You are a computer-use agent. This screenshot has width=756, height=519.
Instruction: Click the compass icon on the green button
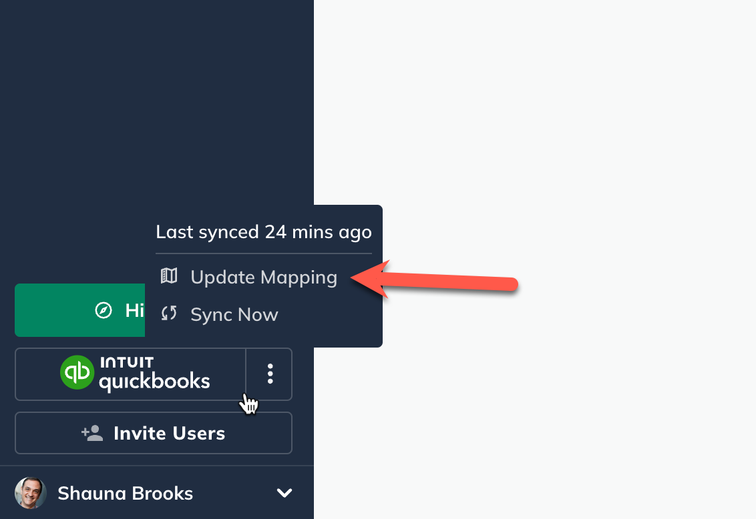click(104, 311)
